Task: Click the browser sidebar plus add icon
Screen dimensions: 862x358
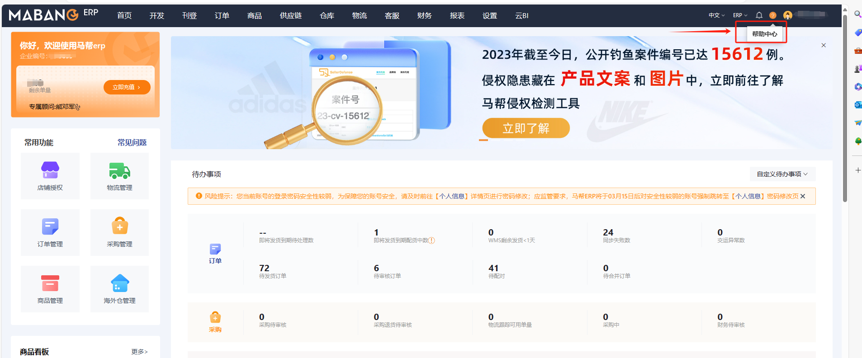Action: point(857,170)
